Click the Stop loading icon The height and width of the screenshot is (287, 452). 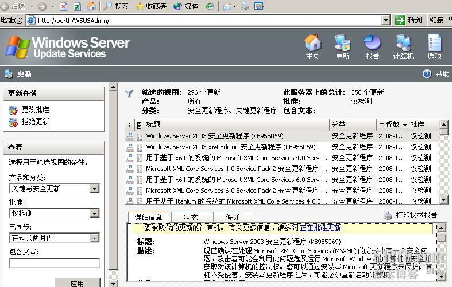tap(63, 6)
